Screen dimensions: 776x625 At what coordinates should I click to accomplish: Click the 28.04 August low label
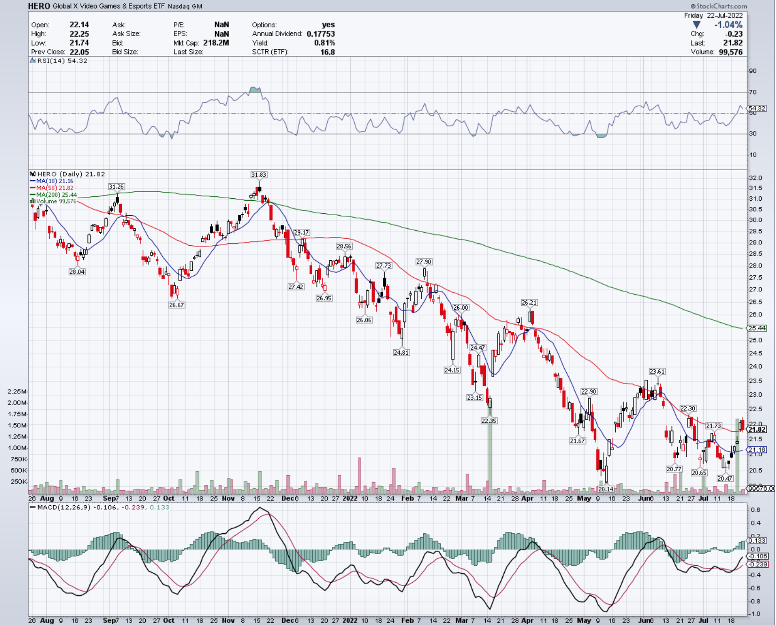coord(77,272)
